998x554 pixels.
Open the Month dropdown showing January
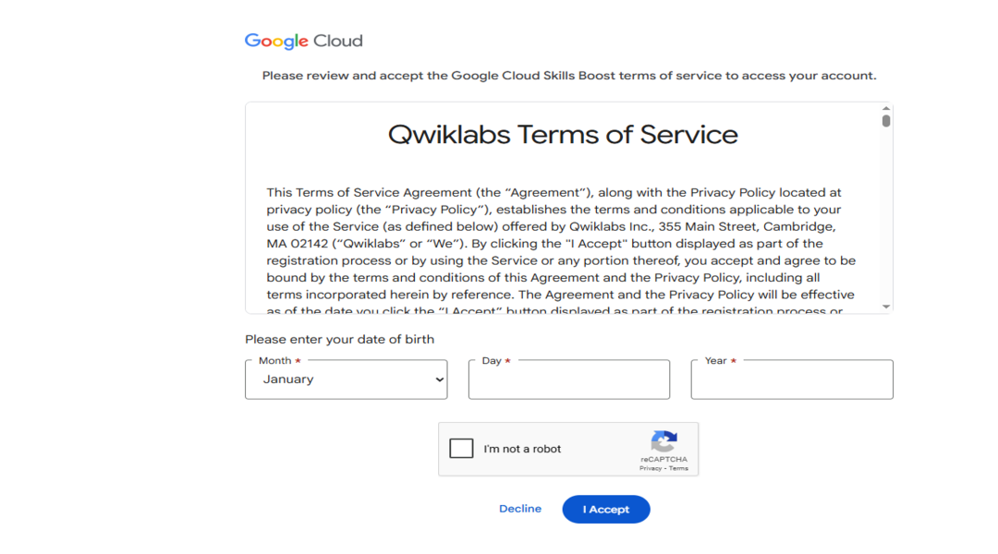click(x=347, y=379)
